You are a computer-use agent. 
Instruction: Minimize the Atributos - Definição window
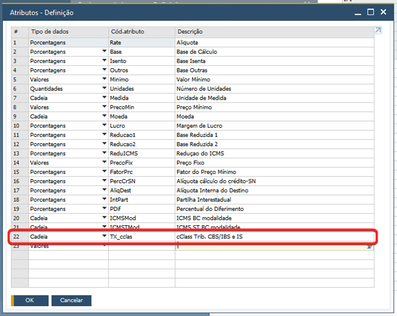(x=358, y=13)
